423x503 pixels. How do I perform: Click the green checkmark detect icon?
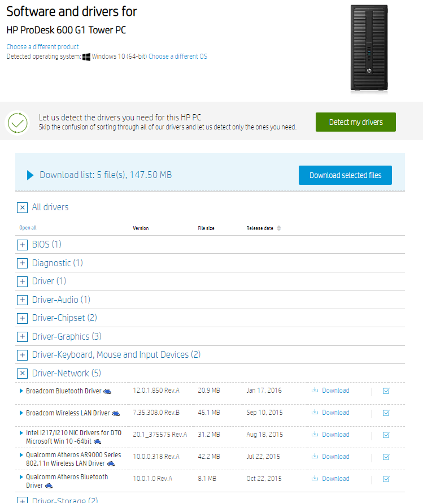point(18,123)
